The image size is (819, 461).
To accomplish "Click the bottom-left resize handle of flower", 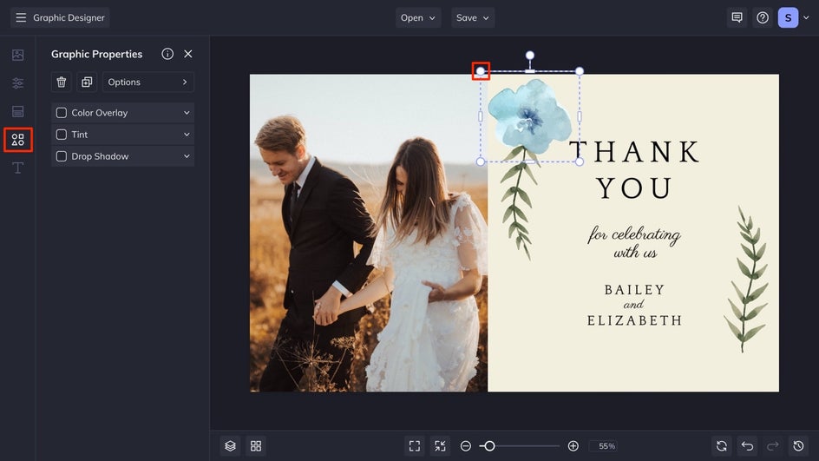I will tap(481, 162).
